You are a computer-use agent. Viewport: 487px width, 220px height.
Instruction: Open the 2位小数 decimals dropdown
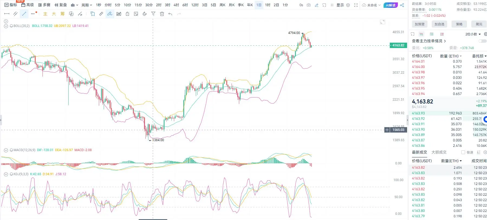[473, 34]
